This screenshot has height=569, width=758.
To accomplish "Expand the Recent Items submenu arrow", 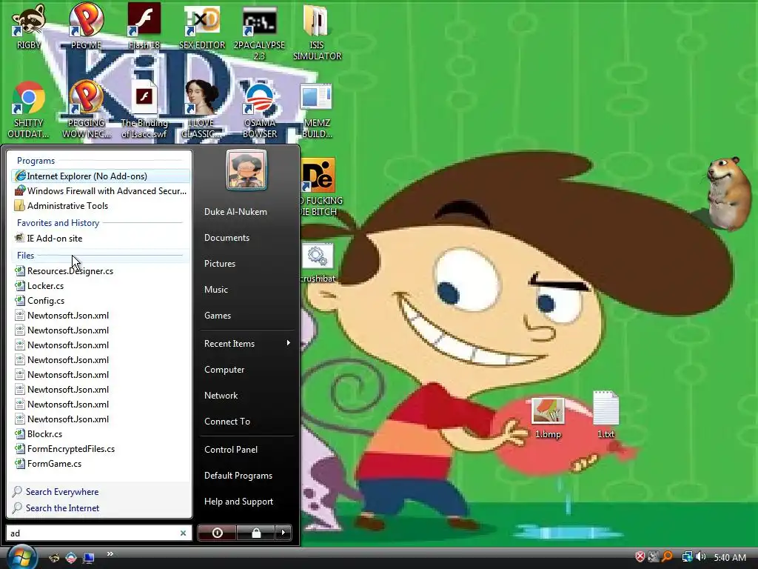I will 289,343.
